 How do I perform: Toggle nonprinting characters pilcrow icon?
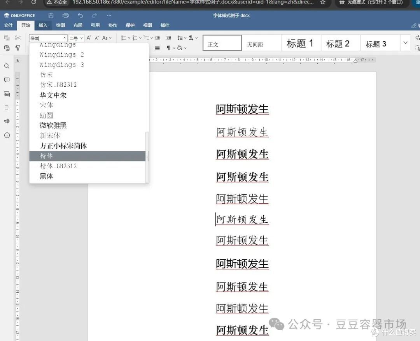coord(168,48)
